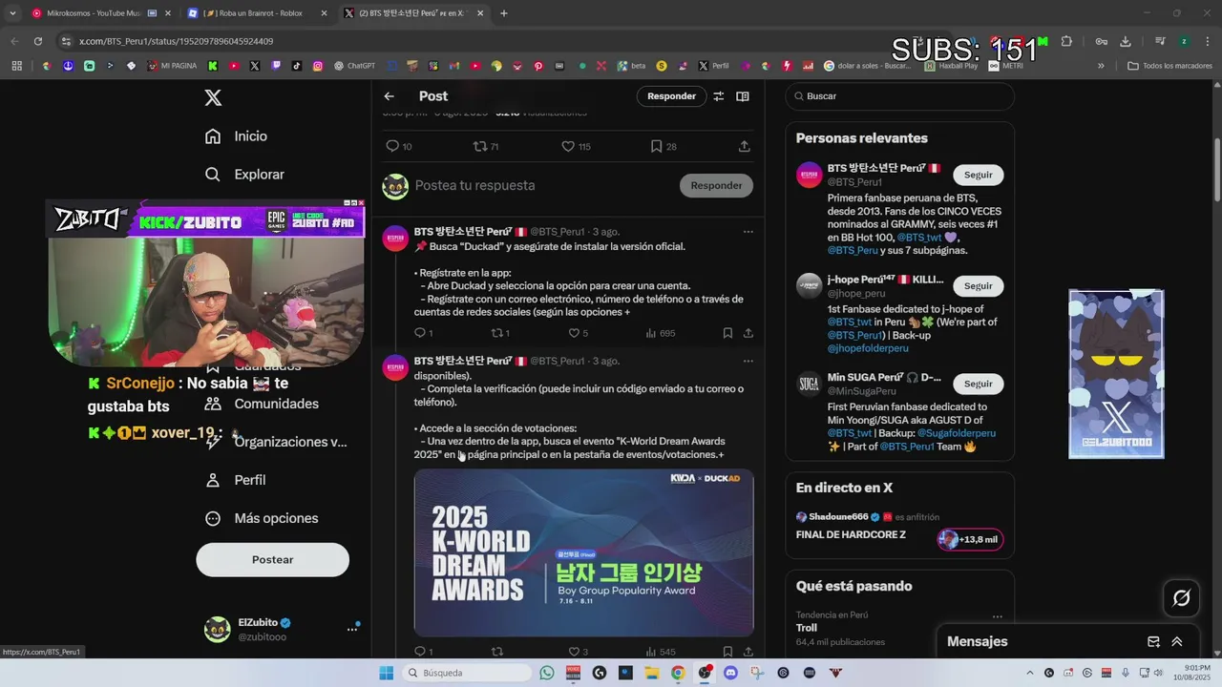Click gray Responder button beside reply field
The image size is (1222, 687).
[716, 186]
